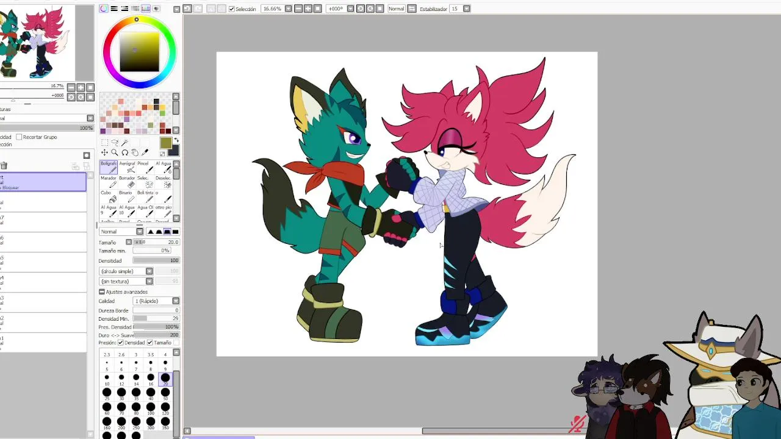
Task: Select the rotate view tool
Action: [x=124, y=152]
